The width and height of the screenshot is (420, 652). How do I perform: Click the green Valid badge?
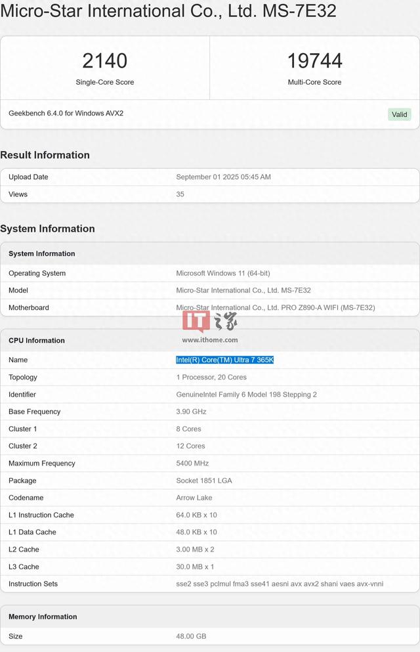tap(399, 114)
